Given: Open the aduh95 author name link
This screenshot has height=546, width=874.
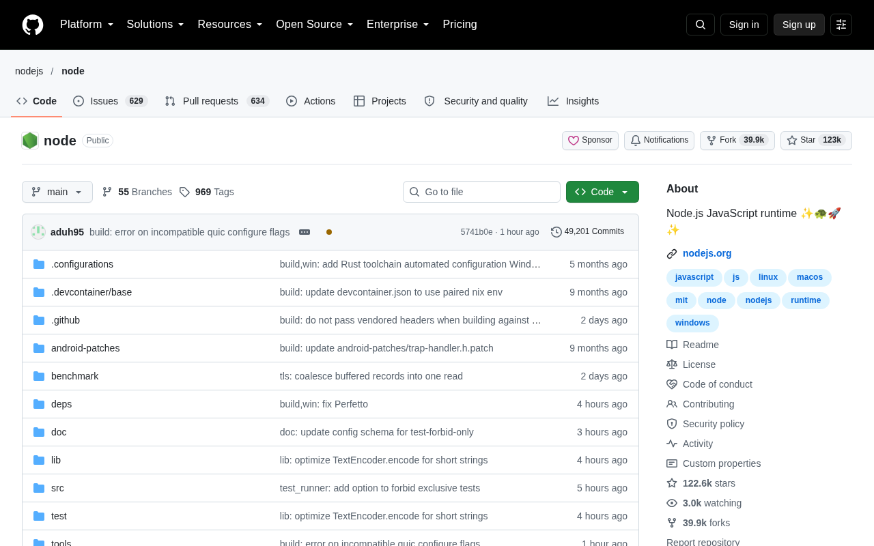Looking at the screenshot, I should click(67, 232).
